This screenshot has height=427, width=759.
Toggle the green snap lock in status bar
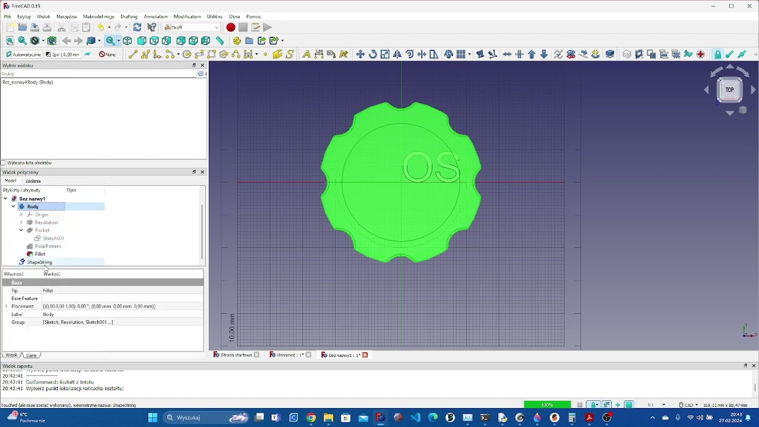(x=594, y=405)
